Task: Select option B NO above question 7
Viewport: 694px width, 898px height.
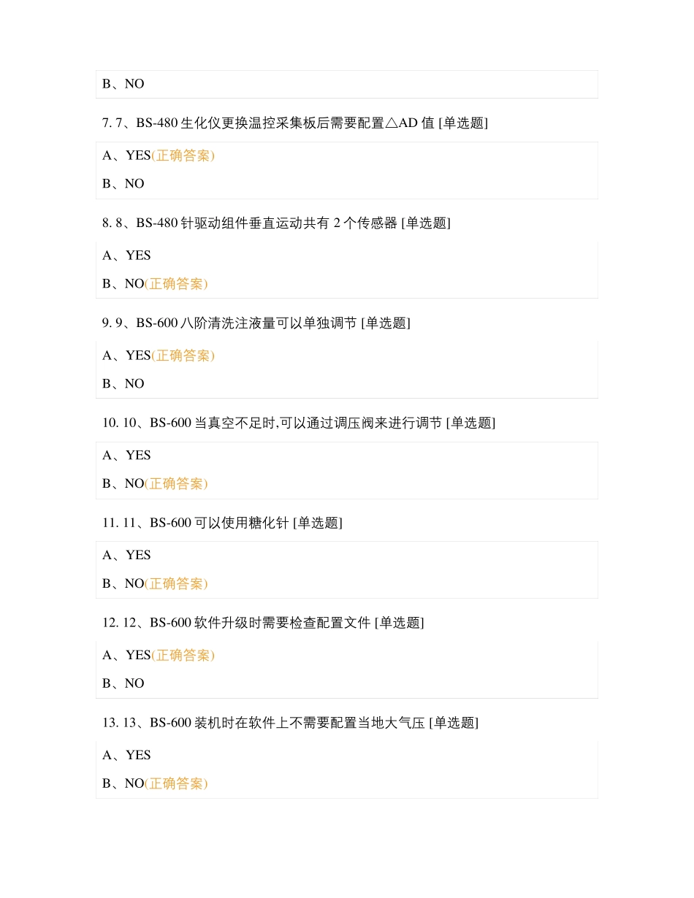Action: point(123,84)
